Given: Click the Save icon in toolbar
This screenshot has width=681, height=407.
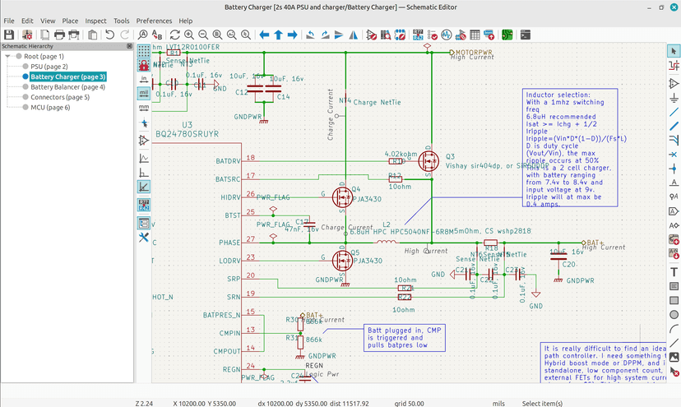Looking at the screenshot, I should tap(9, 35).
